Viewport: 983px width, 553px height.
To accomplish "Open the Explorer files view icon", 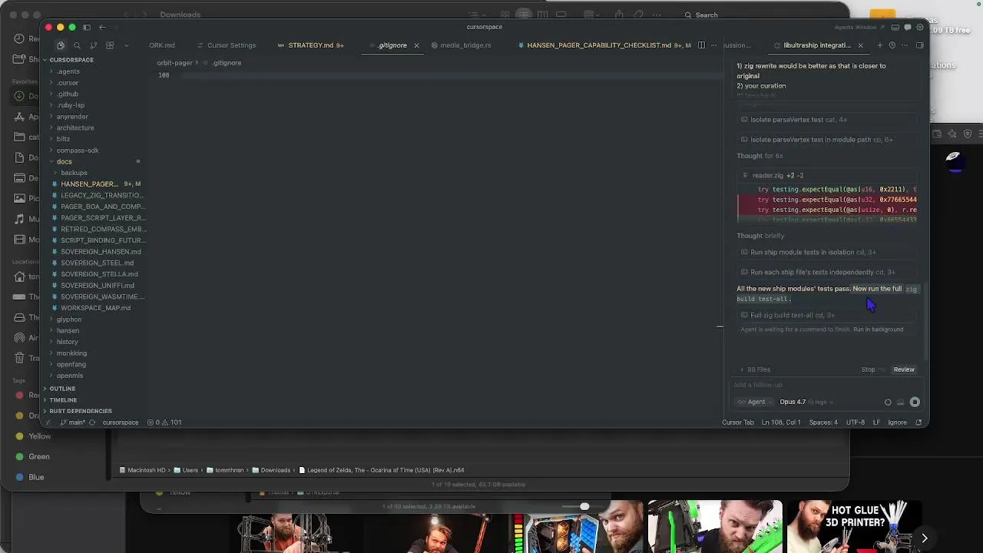I will click(x=61, y=45).
